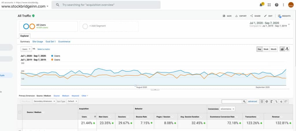This screenshot has height=131, width=296.
Task: Open the notifications bell
Action: (261, 5)
